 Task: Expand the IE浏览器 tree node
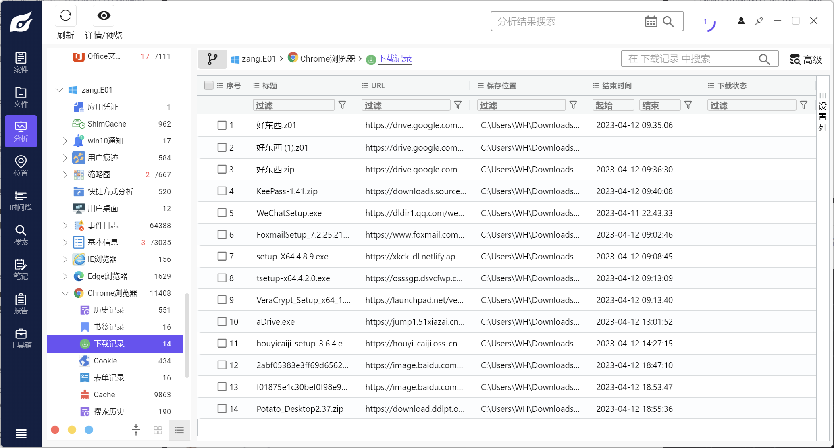click(65, 259)
